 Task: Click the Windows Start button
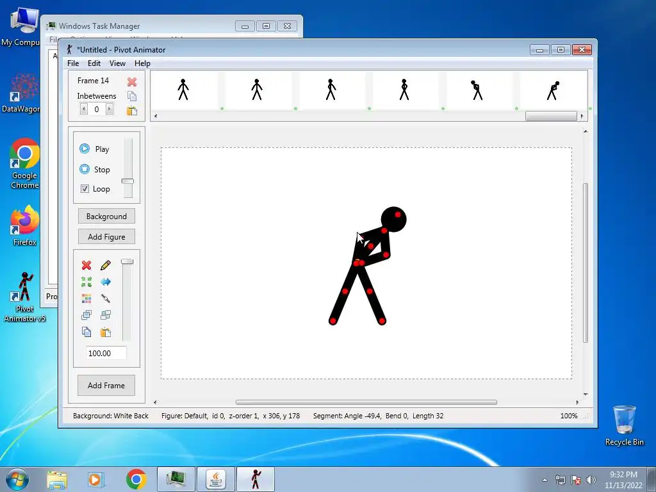(17, 479)
